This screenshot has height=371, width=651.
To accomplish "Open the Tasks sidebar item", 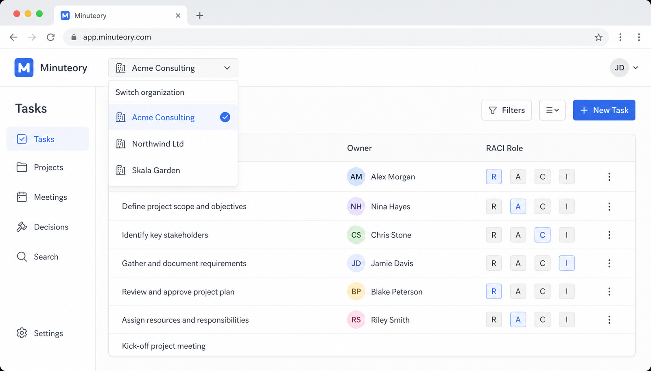I will pyautogui.click(x=48, y=139).
